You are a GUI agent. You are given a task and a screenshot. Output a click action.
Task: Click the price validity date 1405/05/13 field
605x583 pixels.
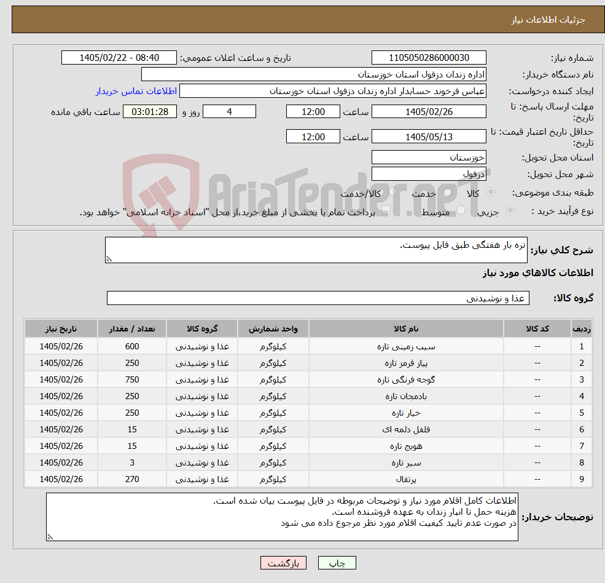coord(429,137)
